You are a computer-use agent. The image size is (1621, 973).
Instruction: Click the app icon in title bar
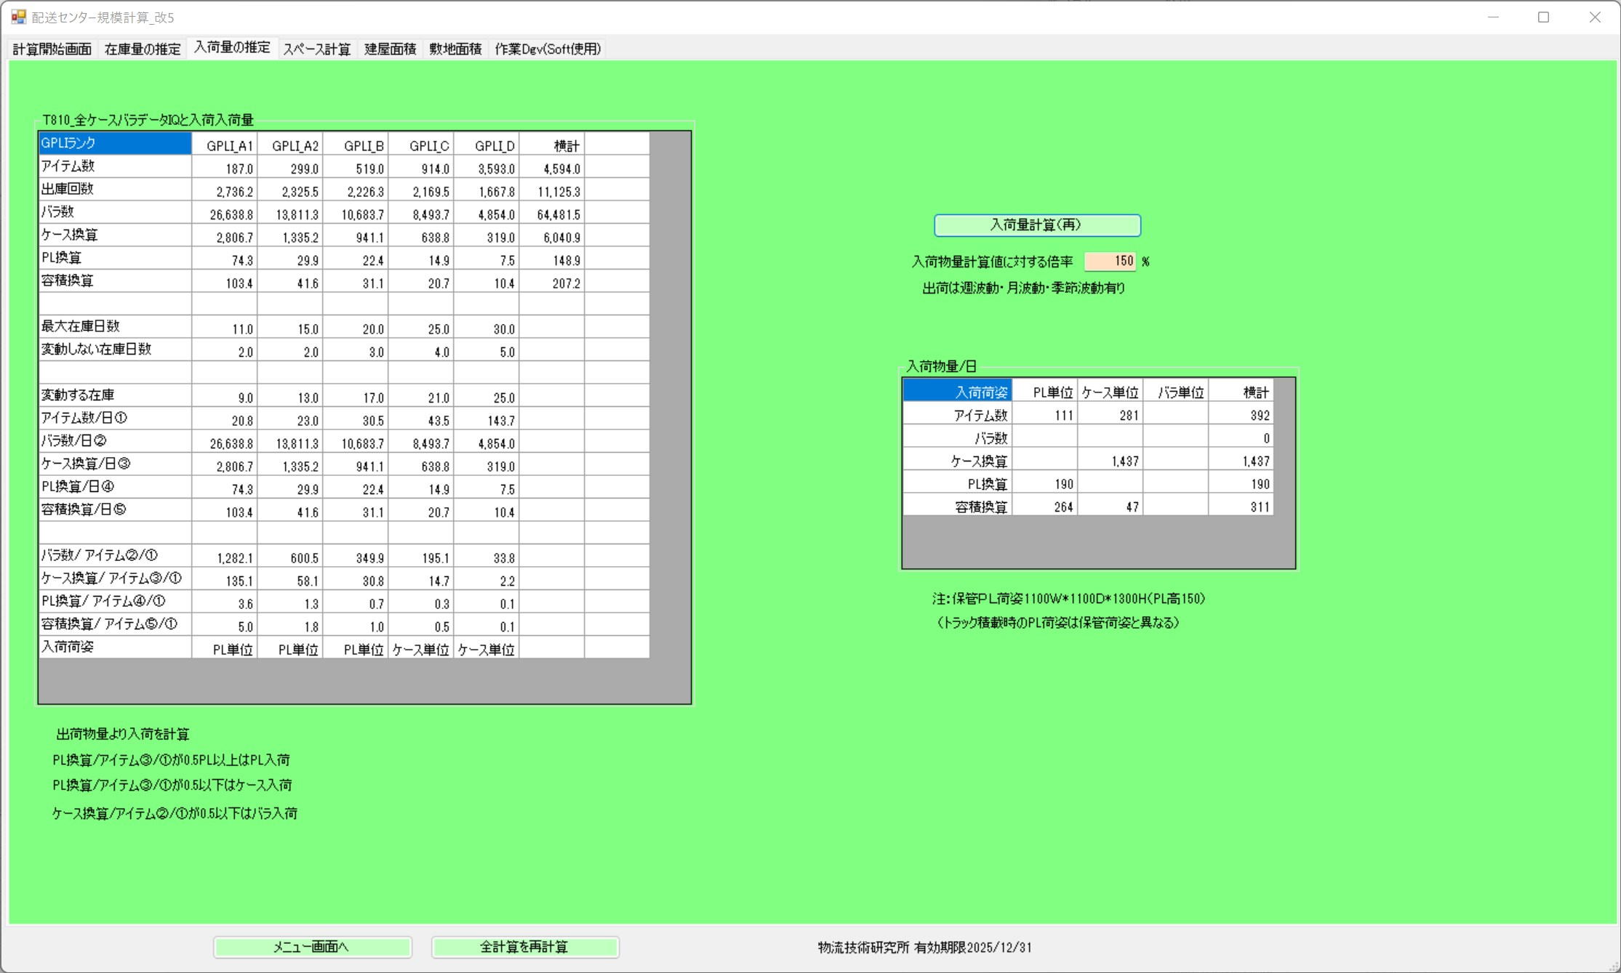tap(18, 17)
